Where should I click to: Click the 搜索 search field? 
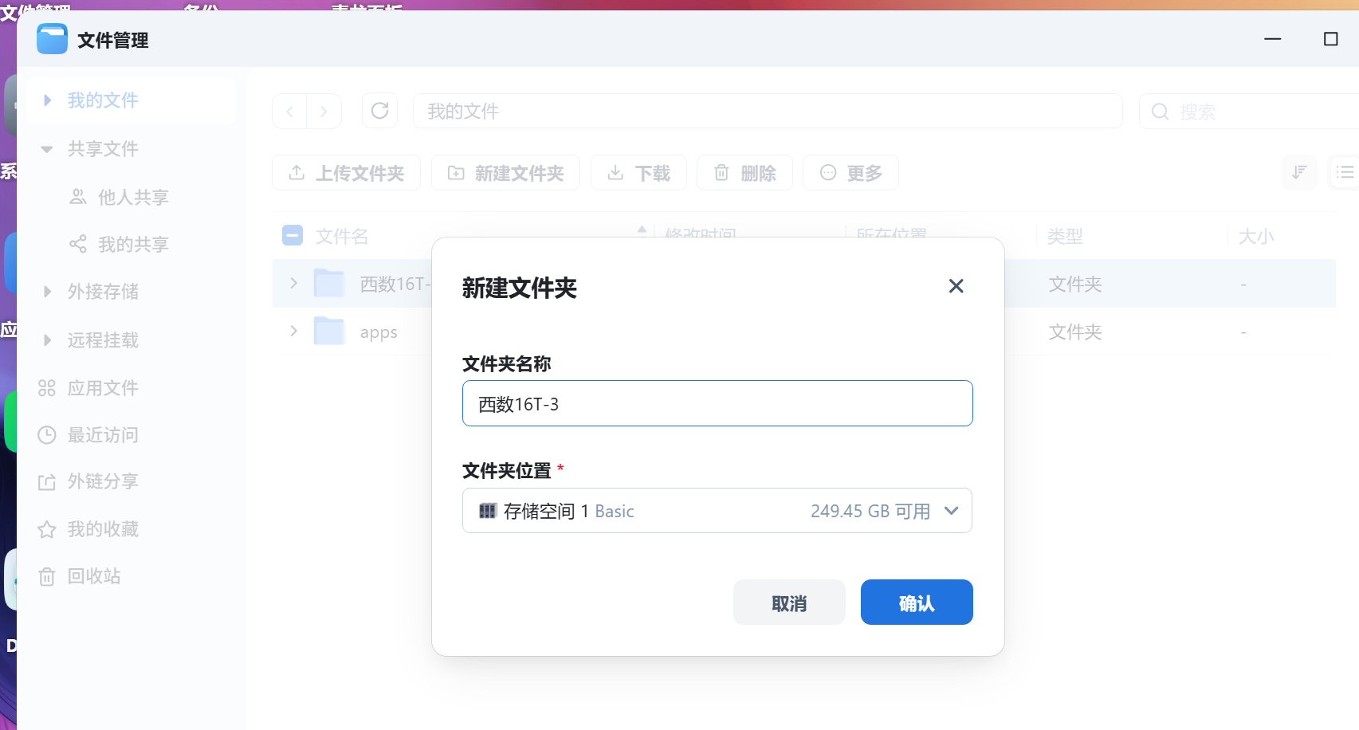pyautogui.click(x=1249, y=112)
